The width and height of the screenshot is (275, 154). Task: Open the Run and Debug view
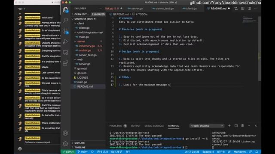point(65,41)
